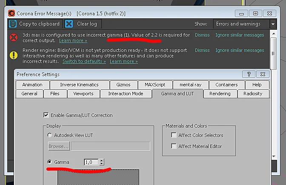Ignore similar messages for gamma error
Image resolution: width=286 pixels, height=185 pixels.
240,35
